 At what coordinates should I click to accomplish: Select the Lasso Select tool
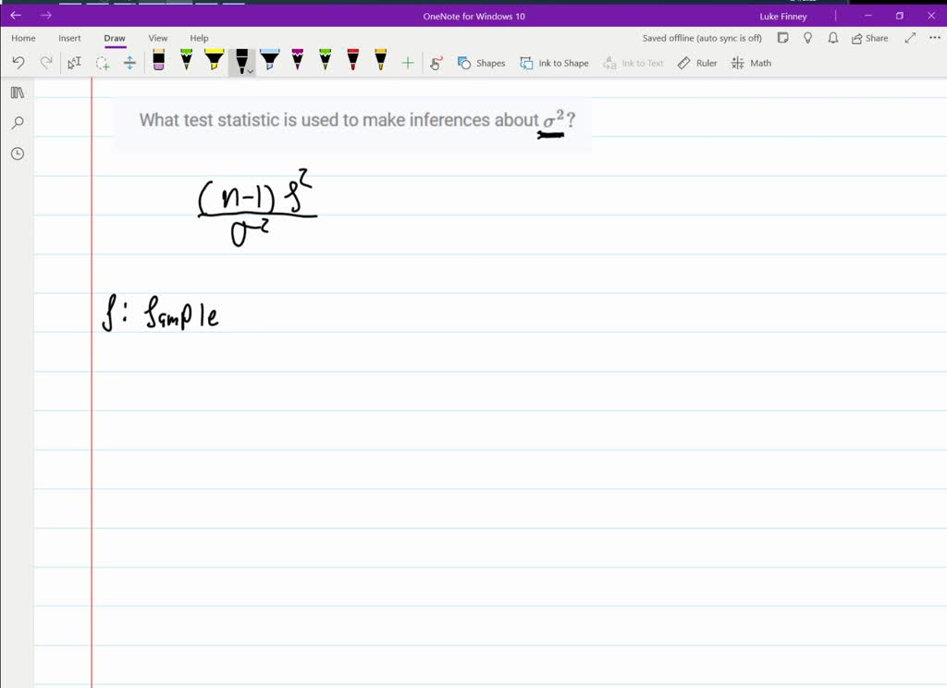click(104, 63)
